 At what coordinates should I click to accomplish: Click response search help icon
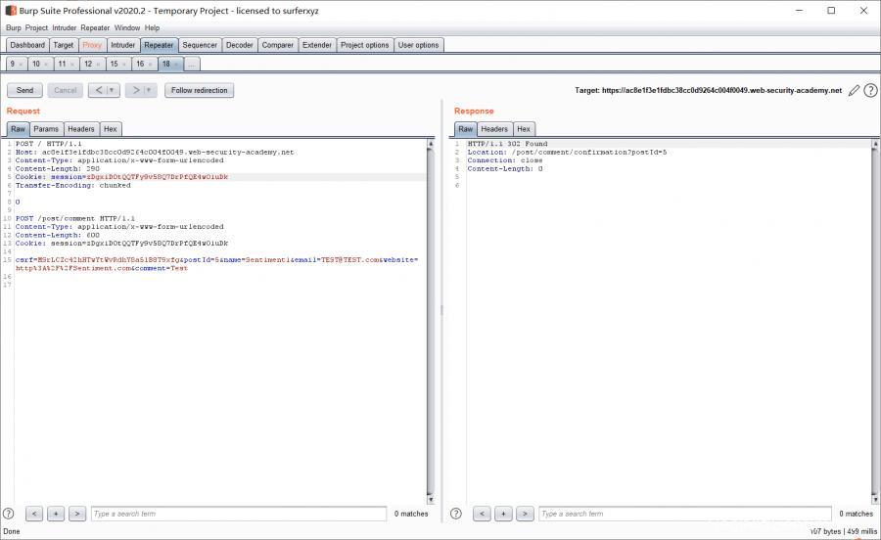(x=456, y=514)
